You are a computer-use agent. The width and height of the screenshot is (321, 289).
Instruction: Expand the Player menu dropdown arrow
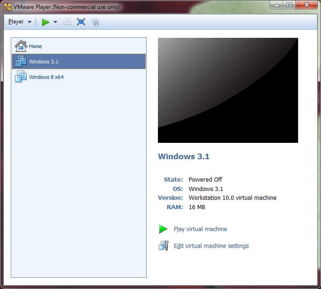click(x=30, y=22)
